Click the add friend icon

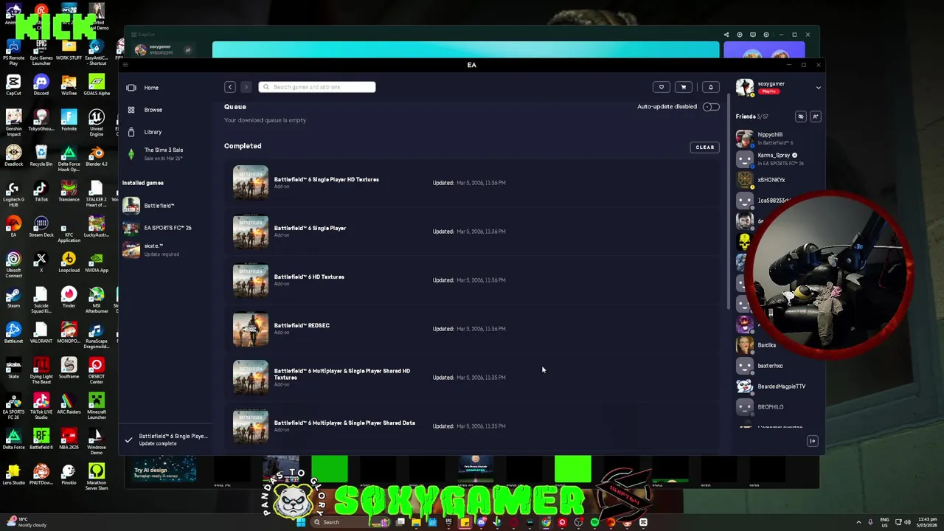pos(815,117)
